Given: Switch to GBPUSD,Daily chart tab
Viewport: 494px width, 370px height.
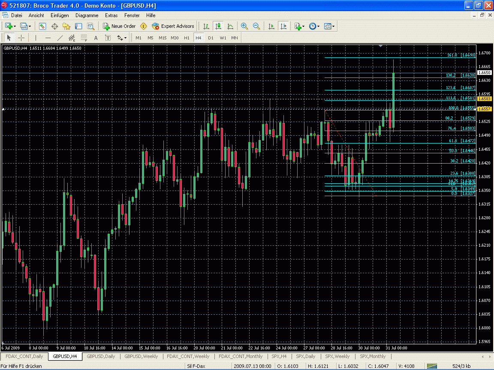Looking at the screenshot, I should click(101, 356).
